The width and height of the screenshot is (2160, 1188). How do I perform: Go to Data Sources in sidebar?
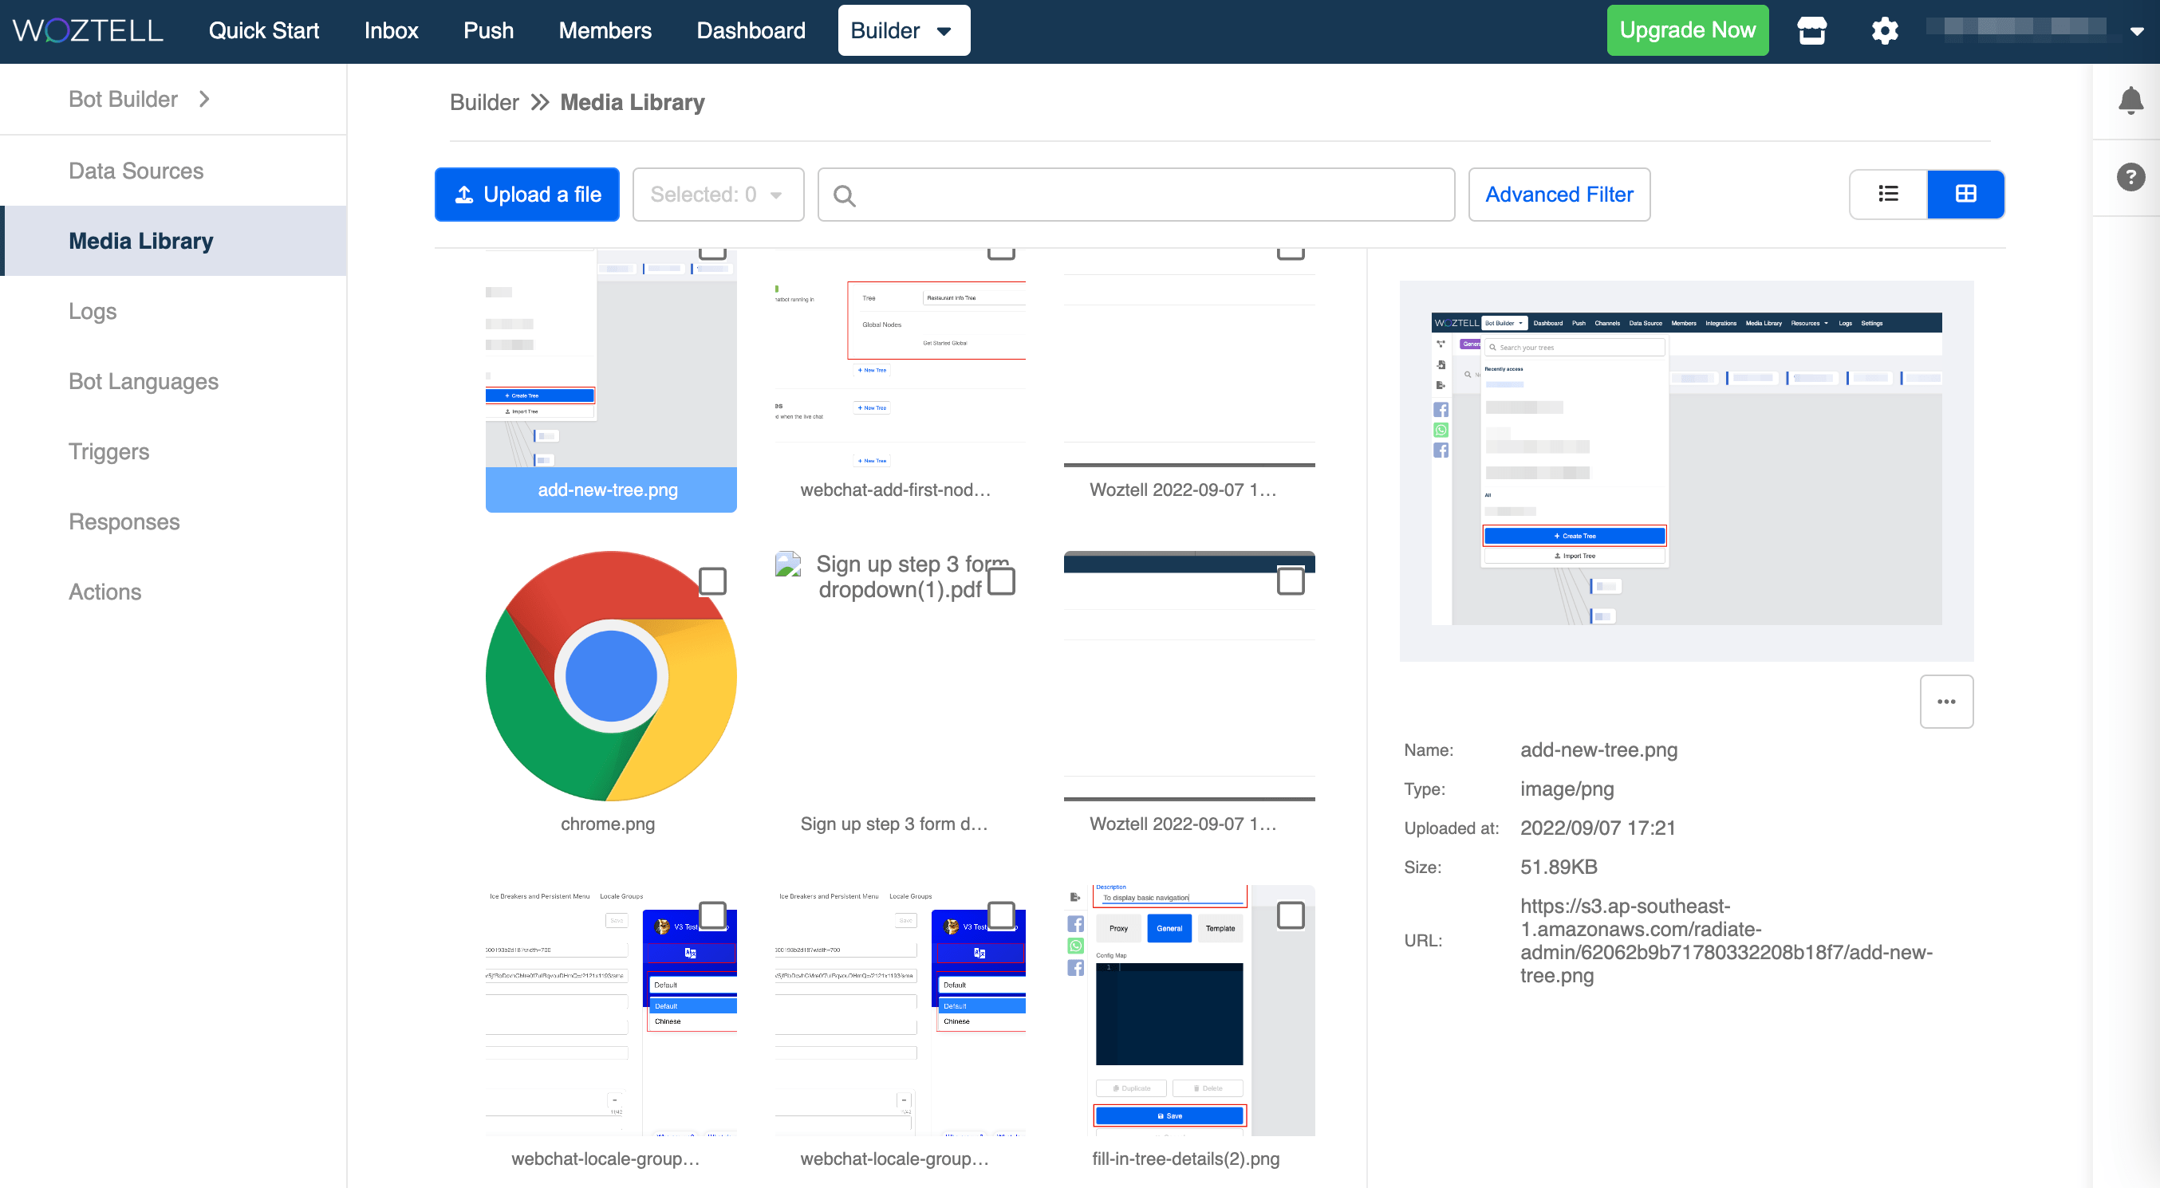[136, 171]
